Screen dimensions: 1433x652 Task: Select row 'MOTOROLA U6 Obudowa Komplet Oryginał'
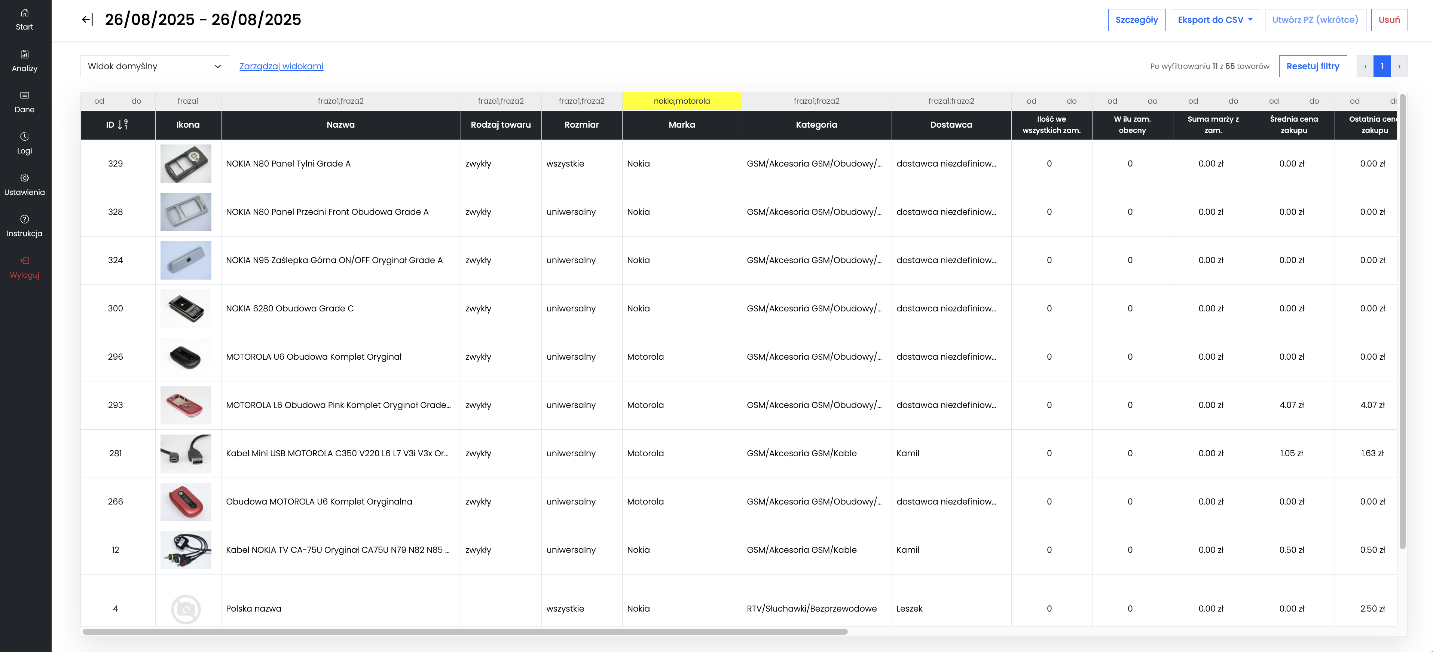point(739,357)
